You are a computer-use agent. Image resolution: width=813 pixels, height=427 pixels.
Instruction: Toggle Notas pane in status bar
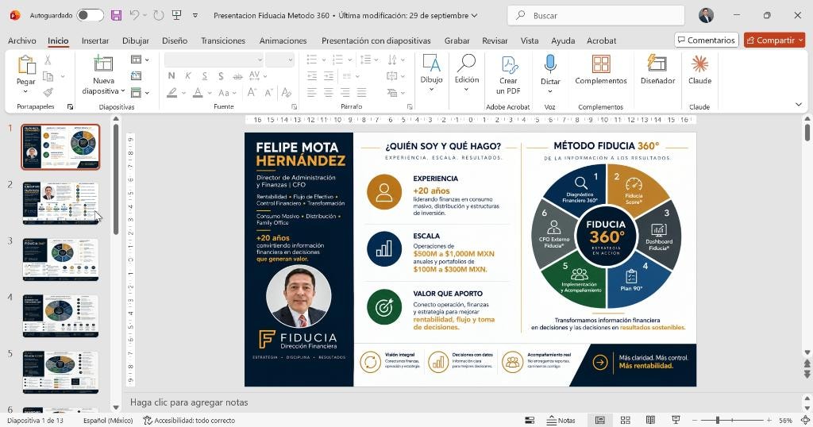click(x=561, y=421)
